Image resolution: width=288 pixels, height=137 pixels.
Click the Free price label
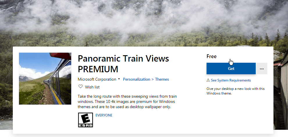pyautogui.click(x=211, y=56)
